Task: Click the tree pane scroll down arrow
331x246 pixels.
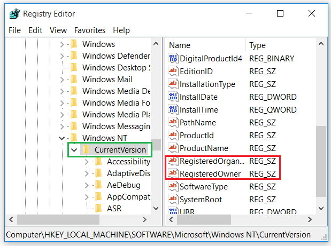Action: pos(156,208)
